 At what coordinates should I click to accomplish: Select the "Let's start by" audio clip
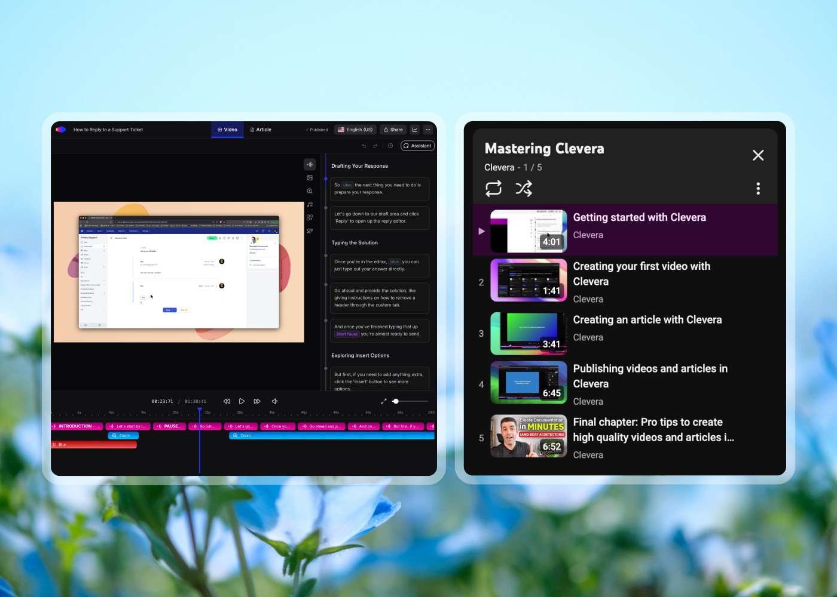click(128, 426)
